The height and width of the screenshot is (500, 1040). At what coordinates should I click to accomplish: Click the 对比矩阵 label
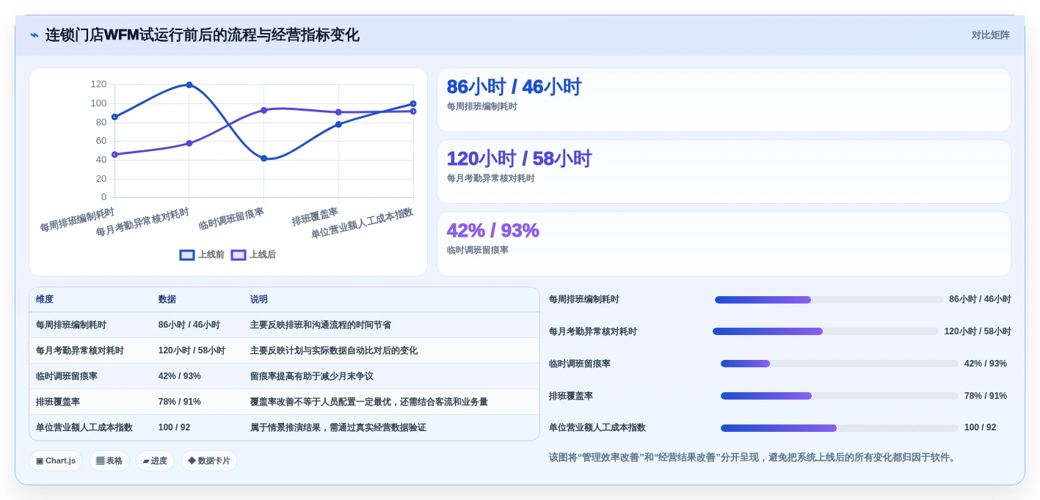click(x=990, y=35)
